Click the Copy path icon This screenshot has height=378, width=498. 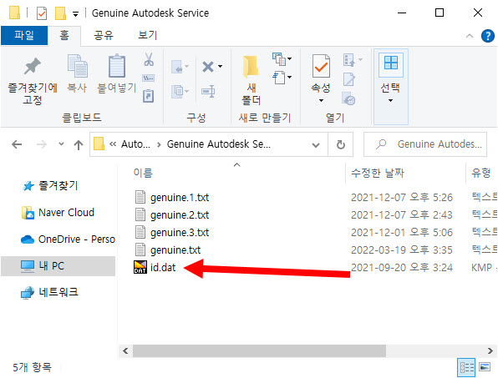[149, 78]
